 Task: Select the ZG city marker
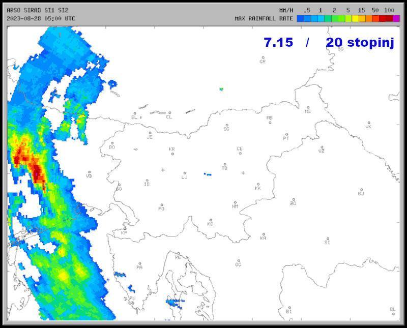tap(294, 199)
